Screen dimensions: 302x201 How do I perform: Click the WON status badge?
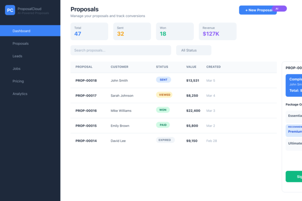(163, 110)
